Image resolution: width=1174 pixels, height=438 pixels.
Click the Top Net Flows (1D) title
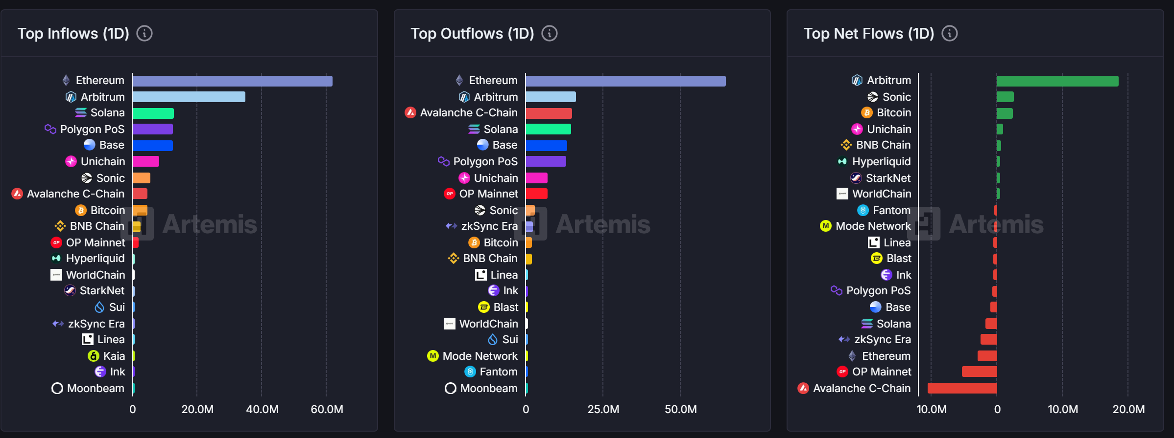[x=869, y=33]
